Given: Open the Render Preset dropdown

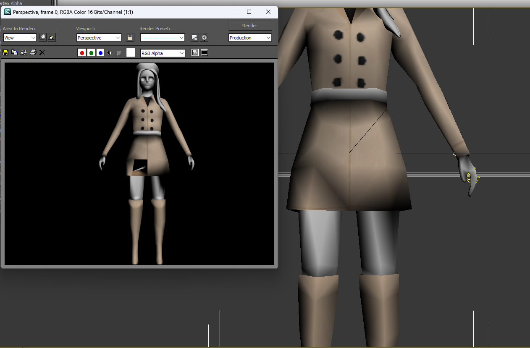Looking at the screenshot, I should tap(162, 38).
